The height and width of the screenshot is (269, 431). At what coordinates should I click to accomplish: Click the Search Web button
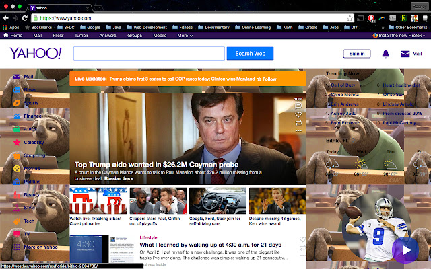pyautogui.click(x=250, y=54)
